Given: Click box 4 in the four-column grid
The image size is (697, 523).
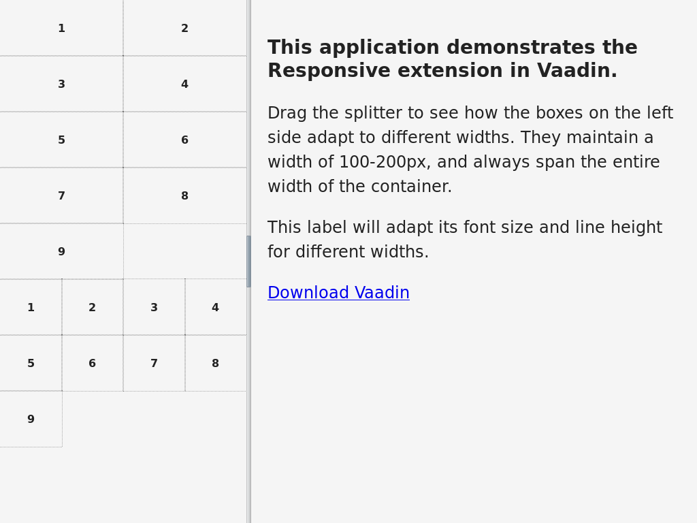Looking at the screenshot, I should click(x=216, y=307).
